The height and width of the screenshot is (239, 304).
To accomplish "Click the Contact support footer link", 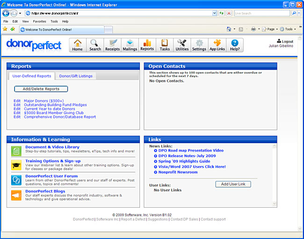I will click(x=213, y=219).
